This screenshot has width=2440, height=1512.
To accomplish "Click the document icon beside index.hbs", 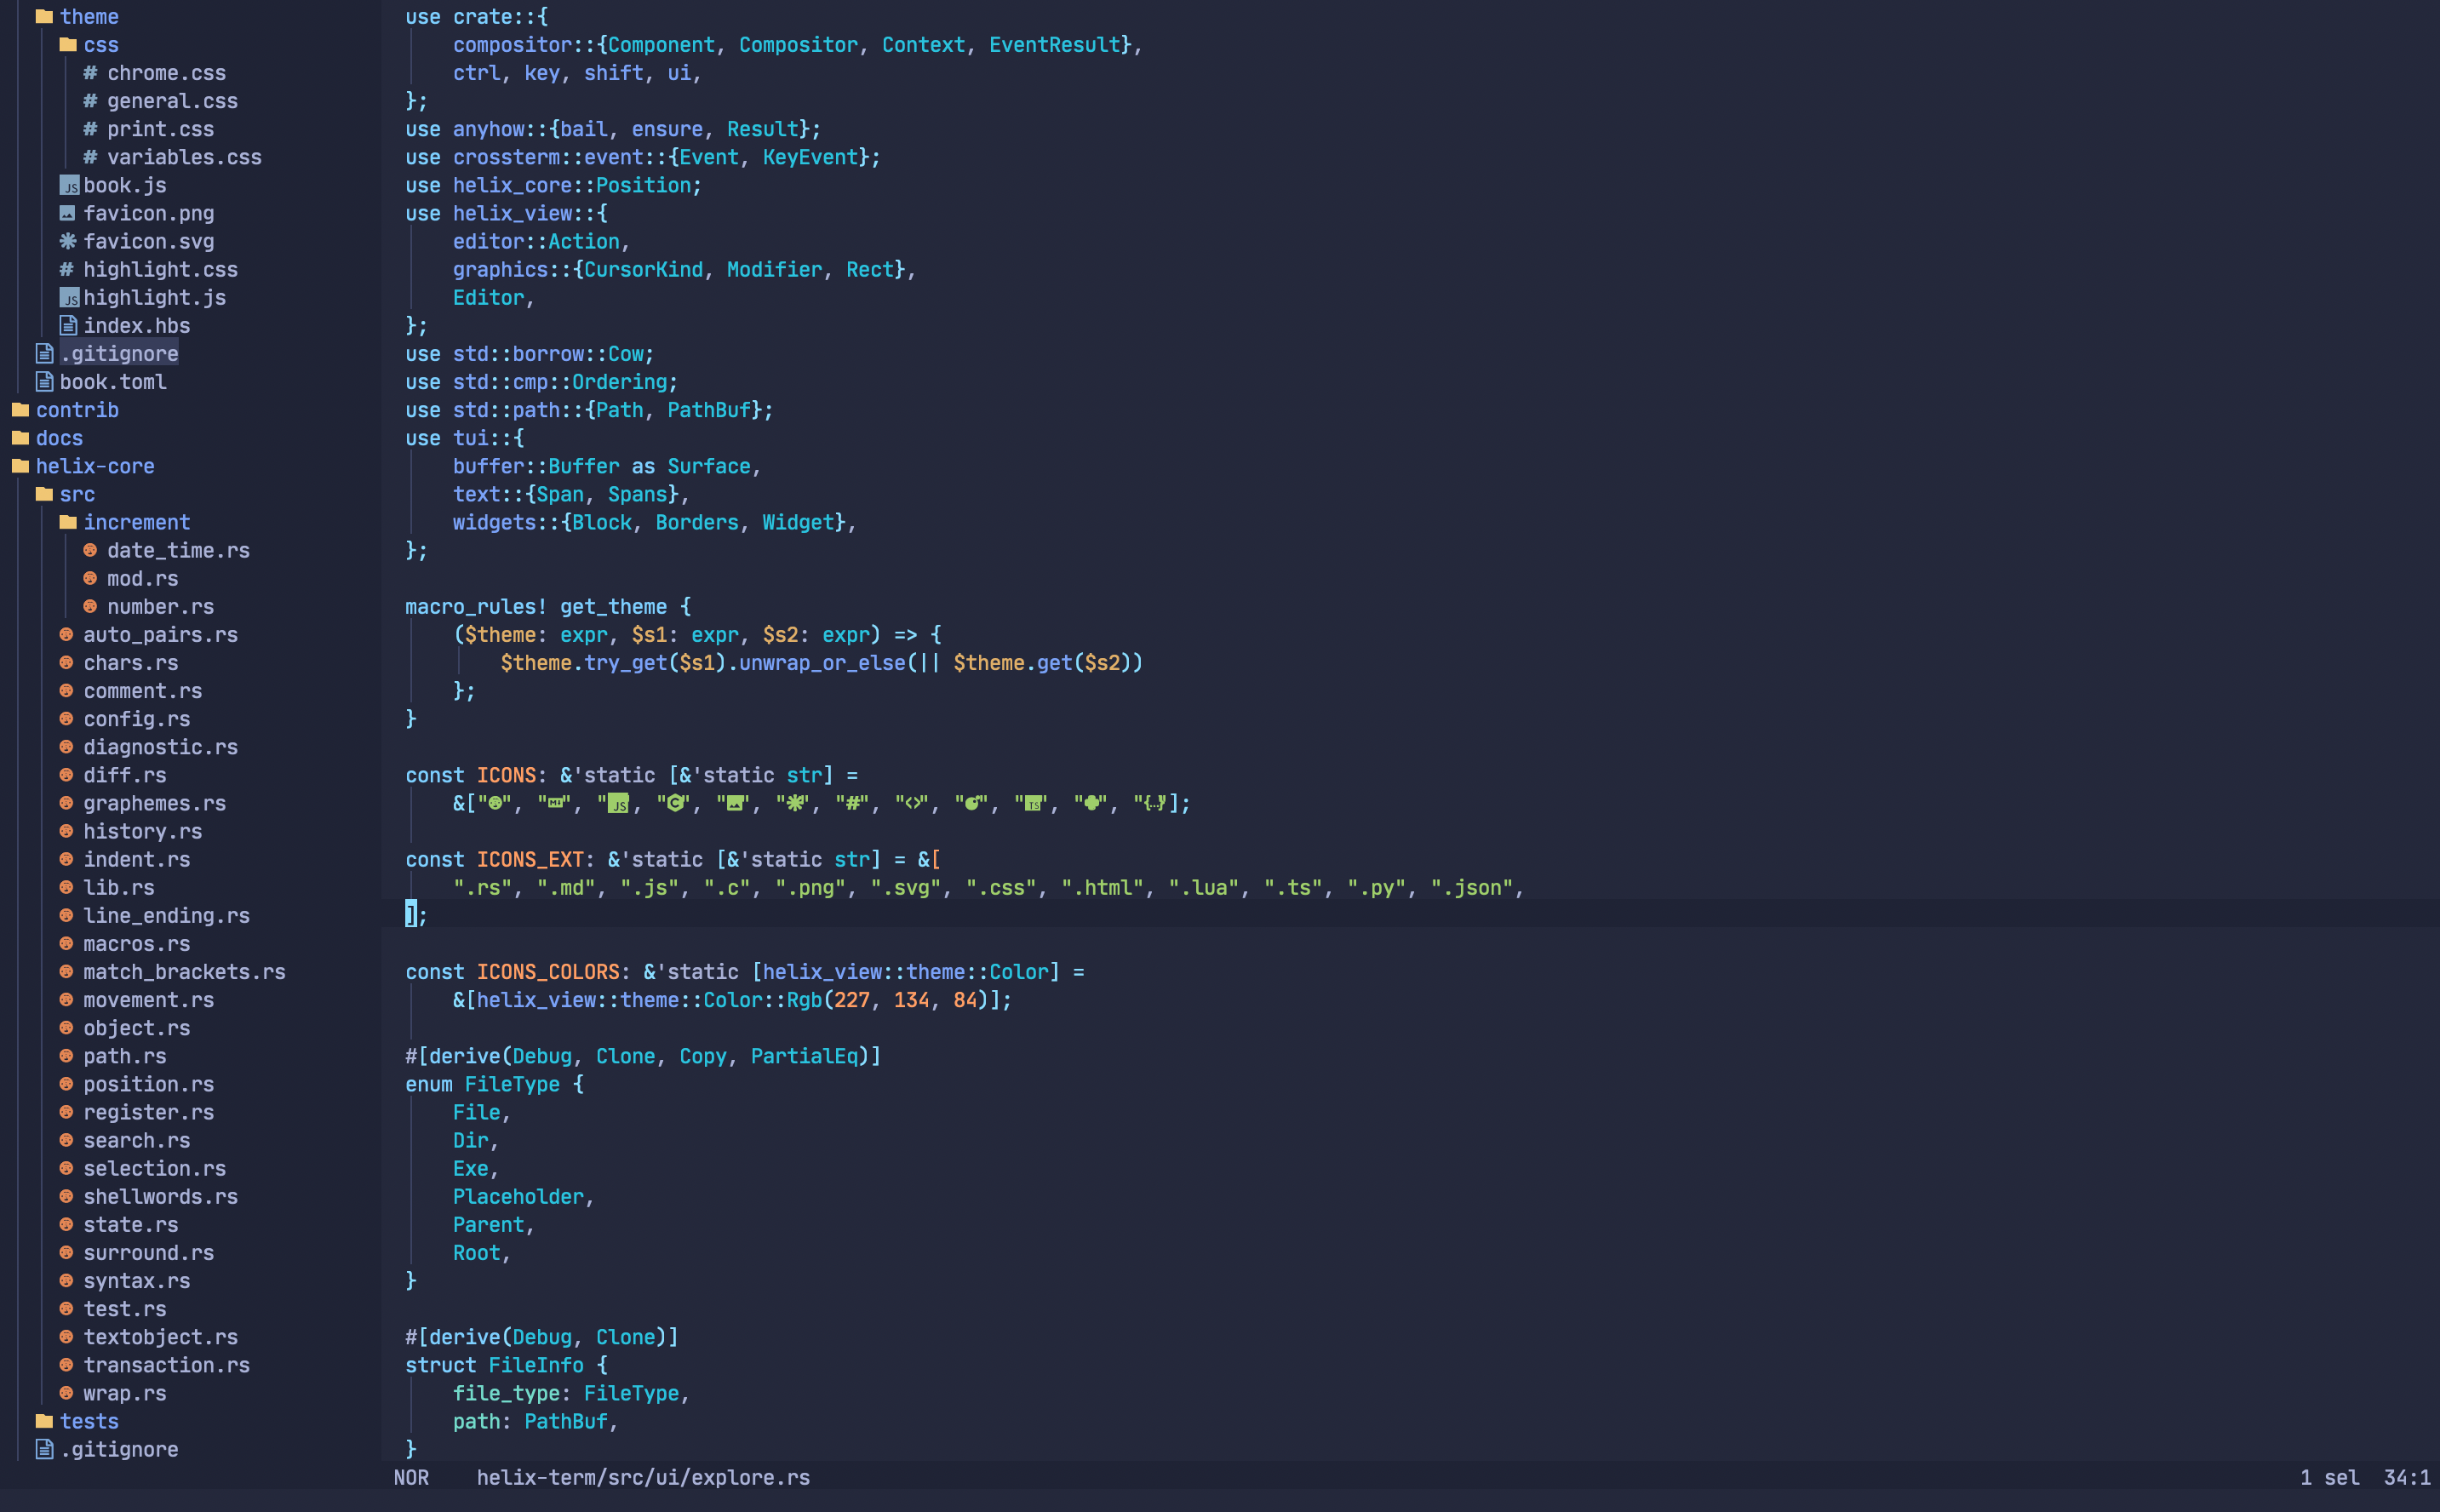I will click(68, 326).
